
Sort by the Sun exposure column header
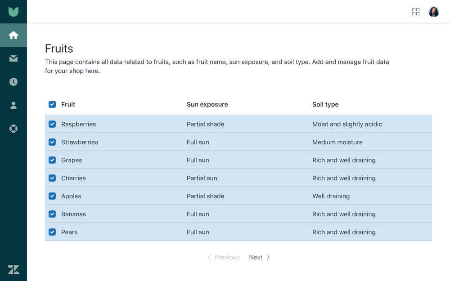pyautogui.click(x=207, y=104)
